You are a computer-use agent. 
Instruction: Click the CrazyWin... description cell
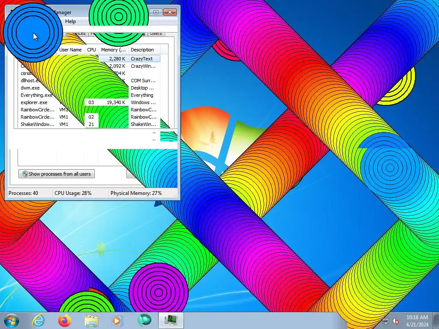tap(143, 66)
